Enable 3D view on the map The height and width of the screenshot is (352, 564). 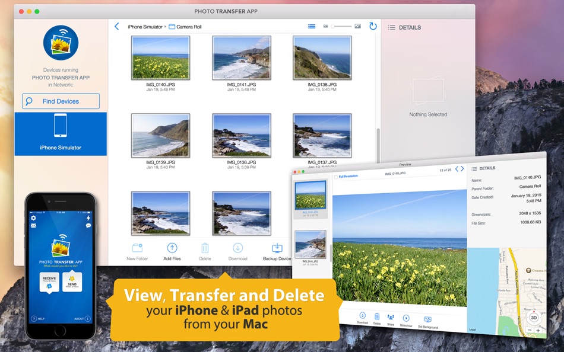click(x=535, y=318)
